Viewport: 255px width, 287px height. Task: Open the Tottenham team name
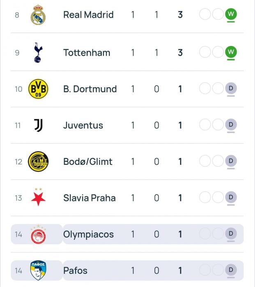point(87,53)
